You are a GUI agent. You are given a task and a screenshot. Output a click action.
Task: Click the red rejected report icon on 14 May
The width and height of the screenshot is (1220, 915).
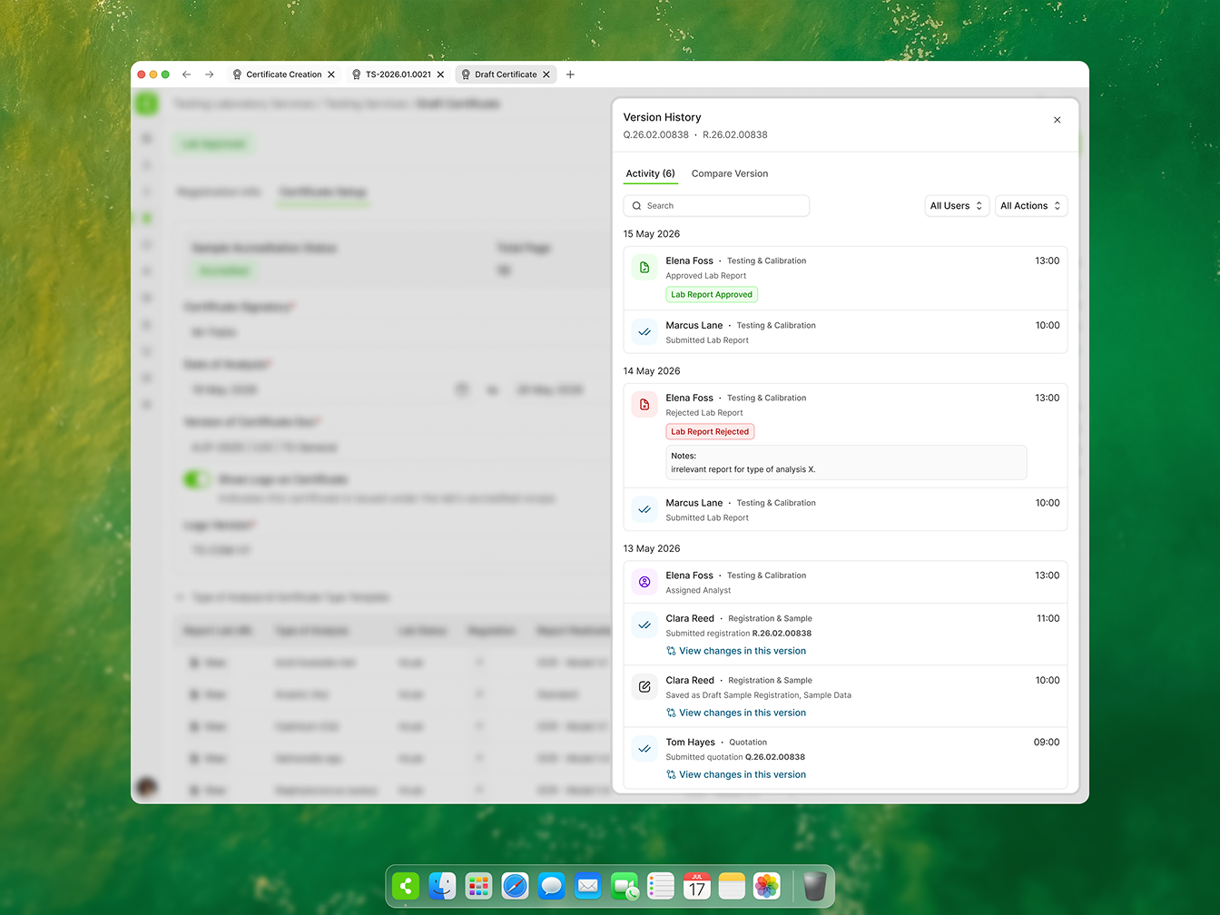tap(644, 405)
